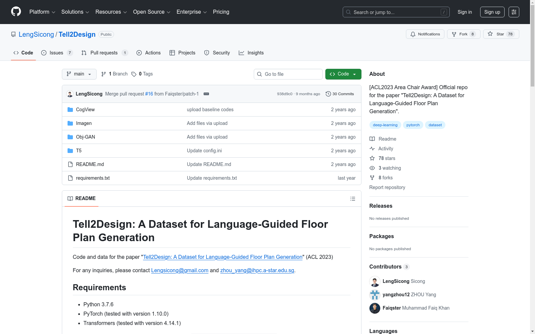
Task: Open the Tell2Design paper link in README
Action: tap(223, 257)
